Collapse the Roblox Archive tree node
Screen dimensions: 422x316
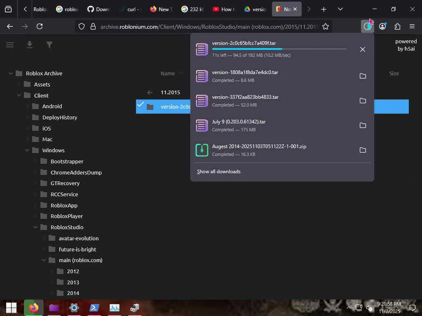coord(10,73)
